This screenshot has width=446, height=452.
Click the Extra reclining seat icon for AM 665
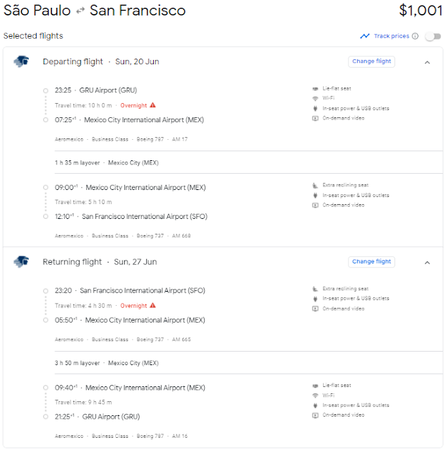315,289
